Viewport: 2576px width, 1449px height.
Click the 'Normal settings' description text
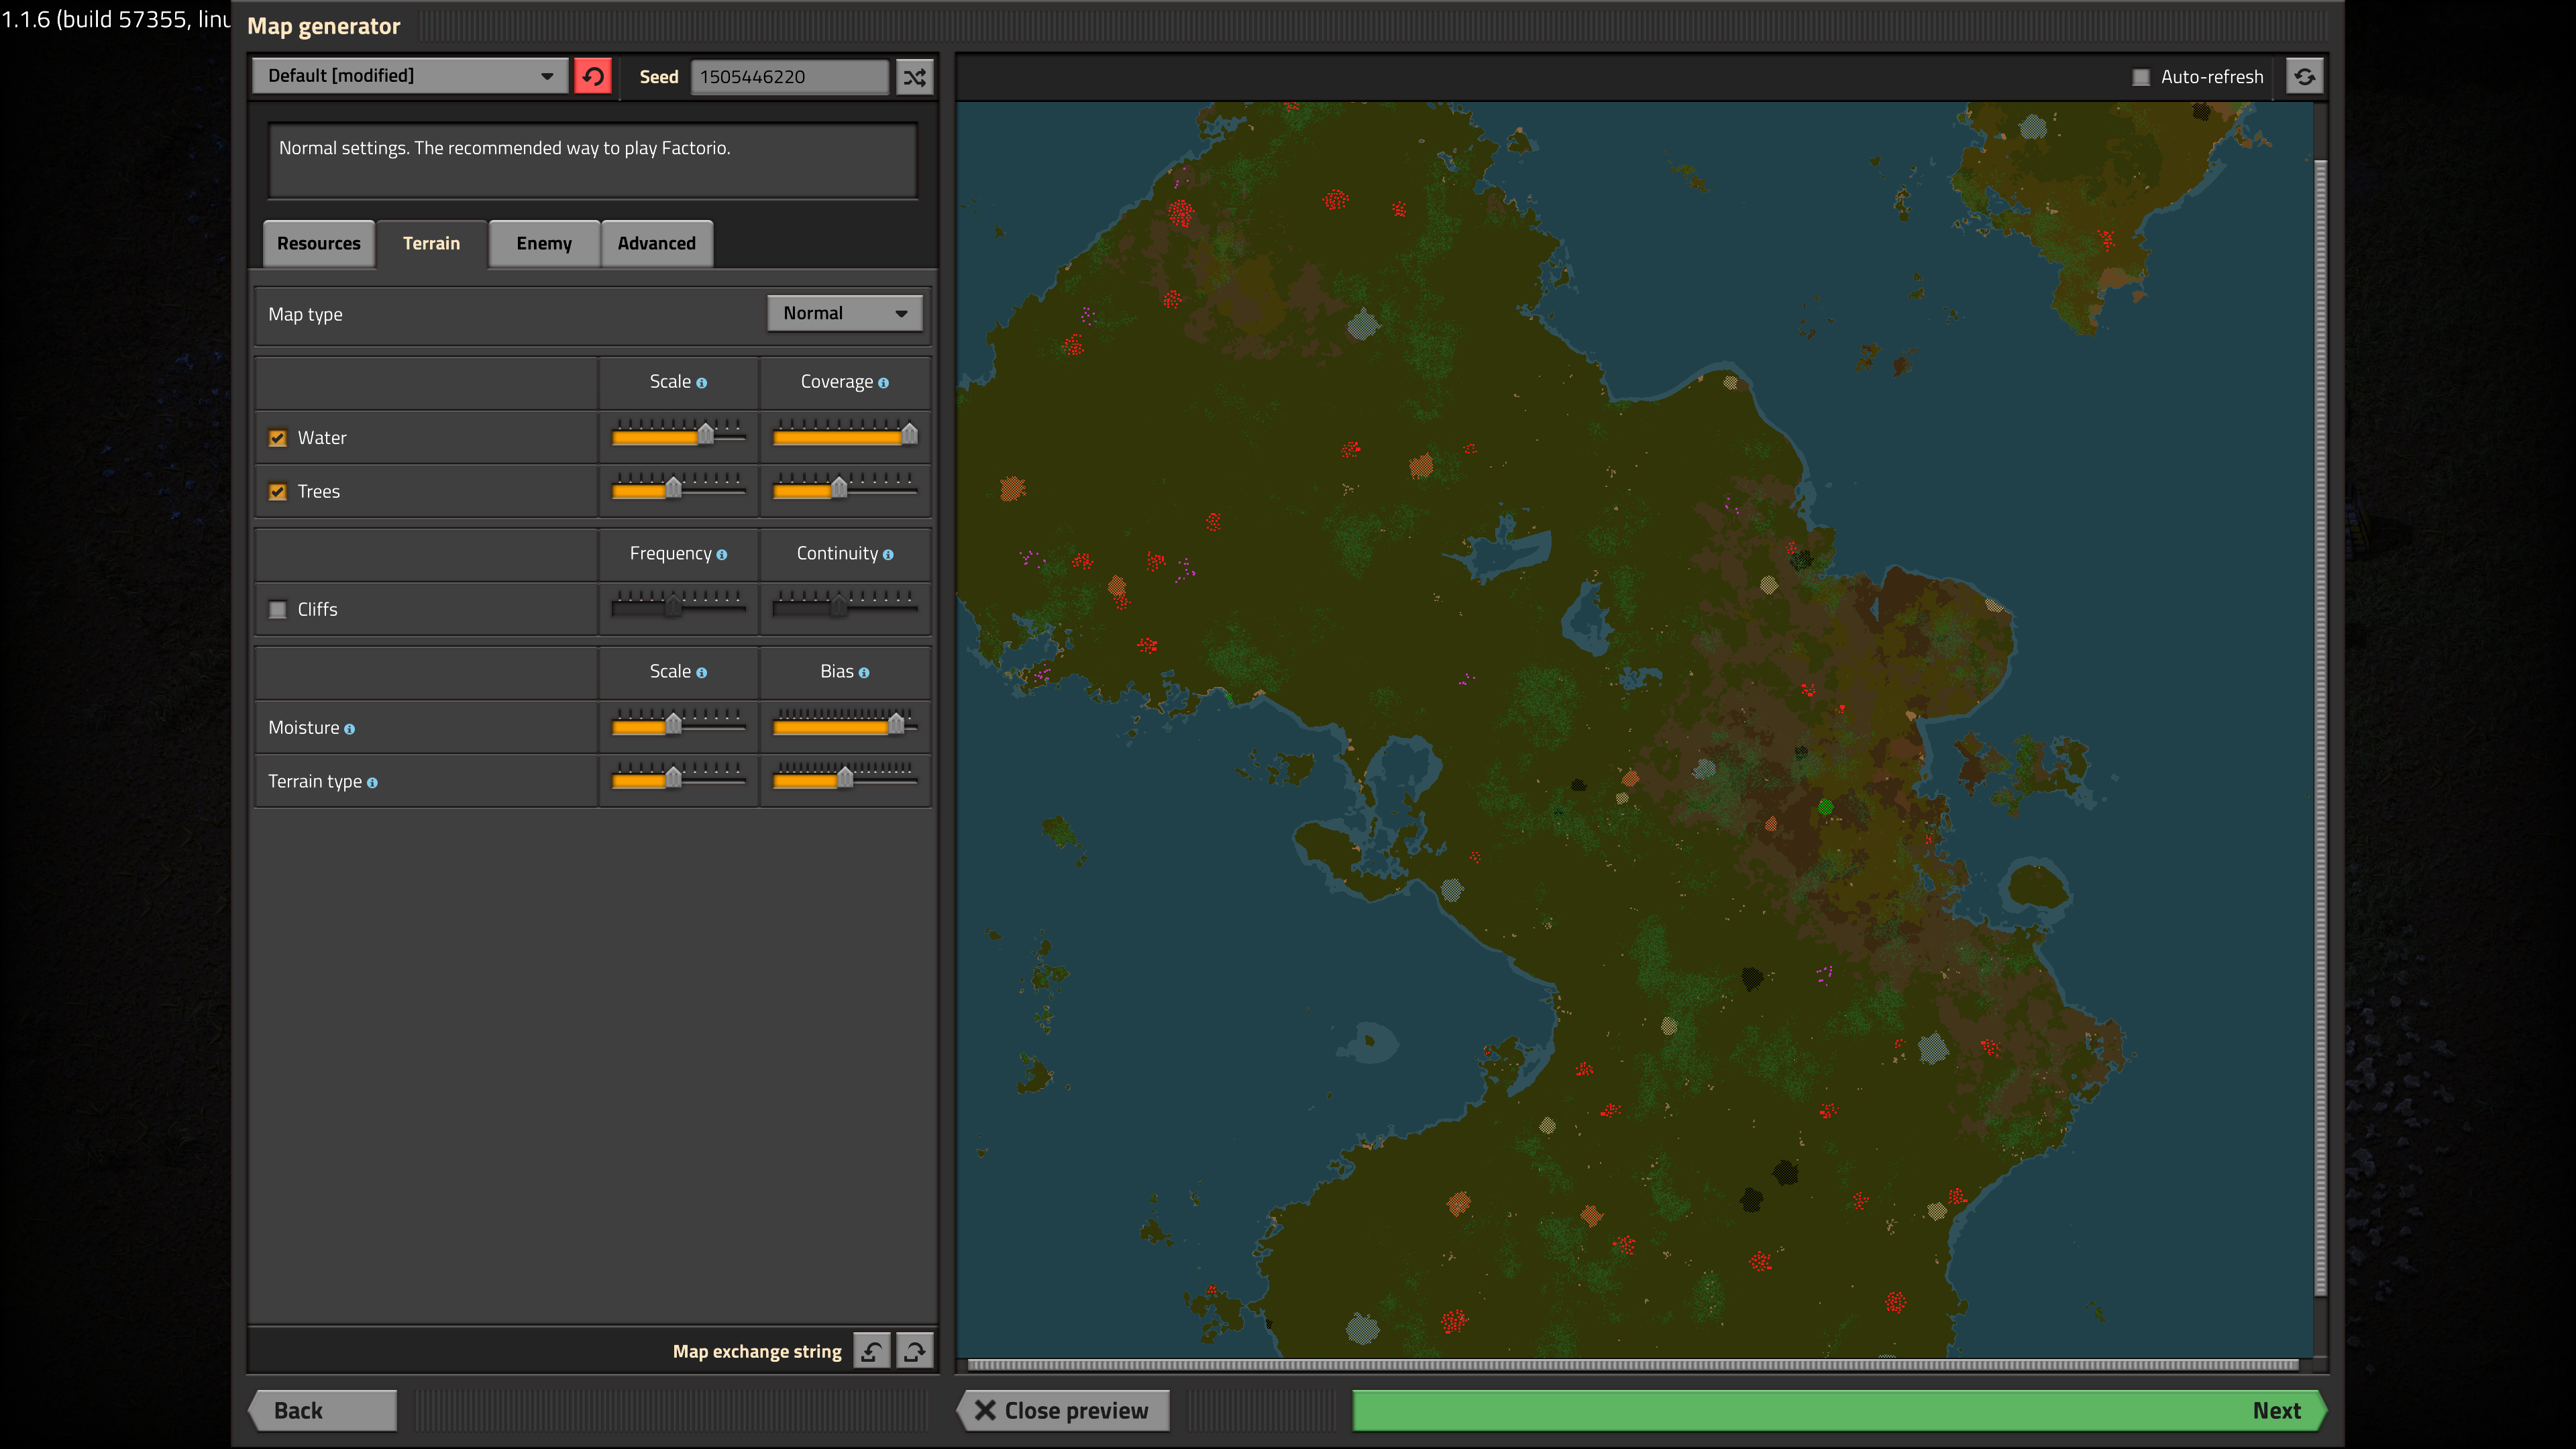pyautogui.click(x=505, y=148)
